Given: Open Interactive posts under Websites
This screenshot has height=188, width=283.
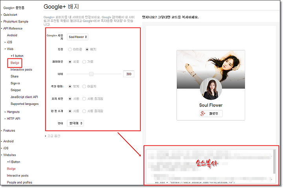Looking at the screenshot, I should (18, 176).
